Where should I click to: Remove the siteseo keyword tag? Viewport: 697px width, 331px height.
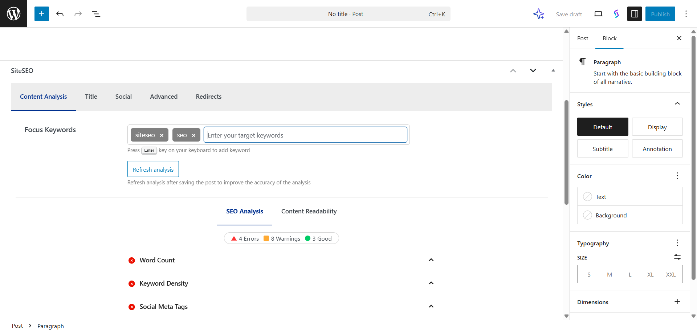click(x=162, y=135)
